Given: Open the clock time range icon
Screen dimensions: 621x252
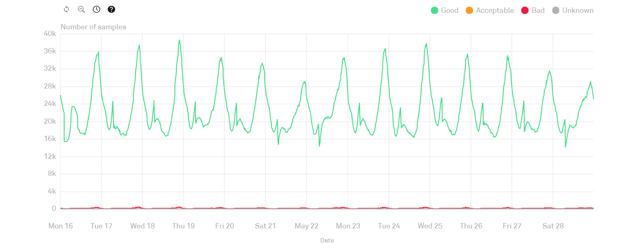Looking at the screenshot, I should tap(97, 10).
